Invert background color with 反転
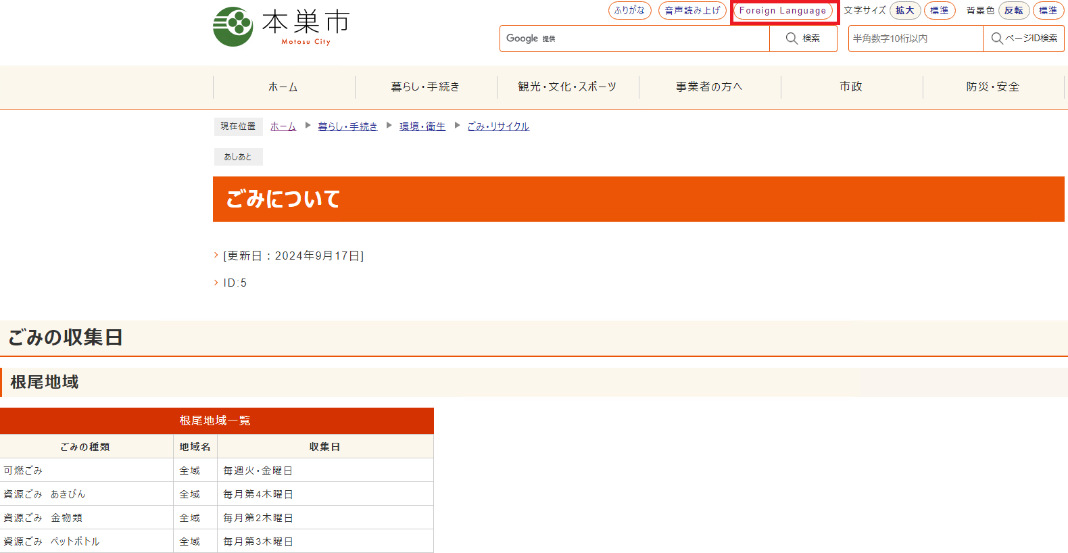The image size is (1068, 553). tap(1013, 11)
